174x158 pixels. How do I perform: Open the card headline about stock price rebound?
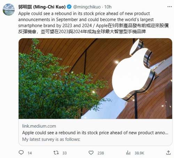point(95,133)
